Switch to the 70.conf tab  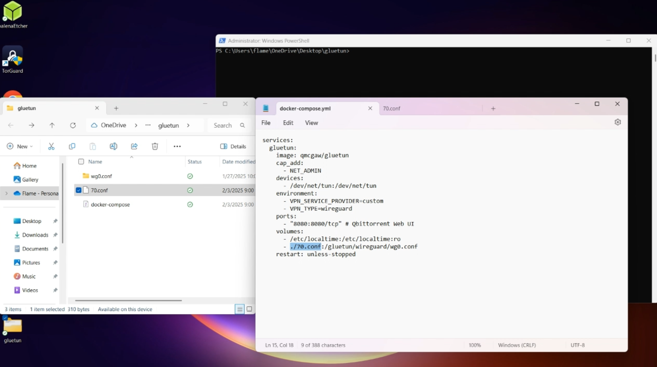pyautogui.click(x=392, y=108)
